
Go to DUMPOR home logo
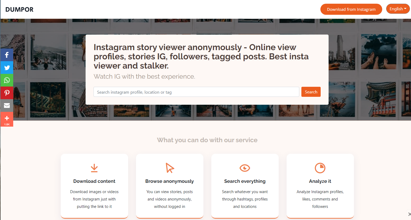tap(19, 9)
